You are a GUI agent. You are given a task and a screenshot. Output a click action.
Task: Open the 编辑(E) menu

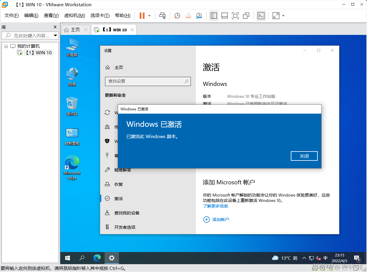[x=31, y=16]
